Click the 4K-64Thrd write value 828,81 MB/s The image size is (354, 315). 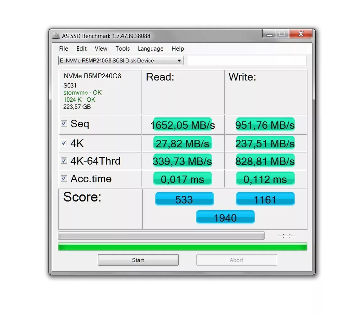(265, 161)
